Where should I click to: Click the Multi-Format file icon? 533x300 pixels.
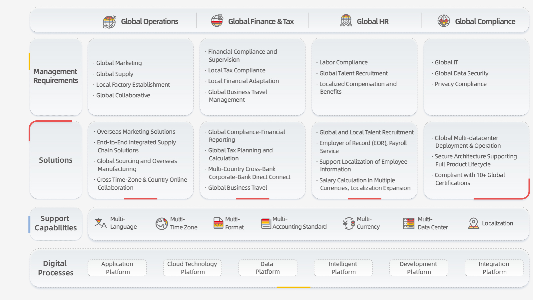pos(218,223)
